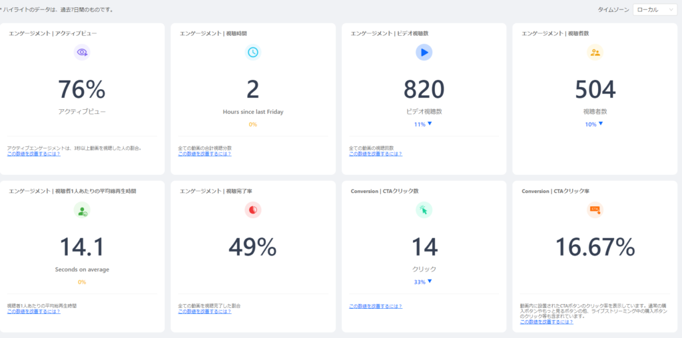Open the improvement link in the ビデオ視聴数 card
This screenshot has width=682, height=338.
point(376,154)
